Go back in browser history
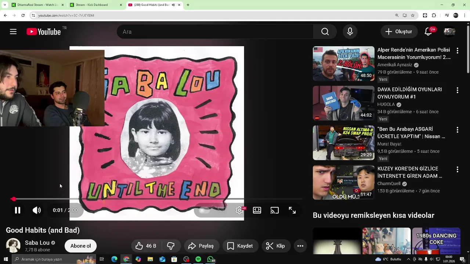The width and height of the screenshot is (470, 264). tap(5, 15)
